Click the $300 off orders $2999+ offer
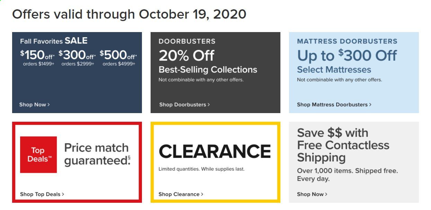The height and width of the screenshot is (210, 431). pos(77,58)
